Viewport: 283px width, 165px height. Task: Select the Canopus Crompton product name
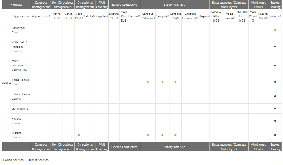click(x=190, y=16)
